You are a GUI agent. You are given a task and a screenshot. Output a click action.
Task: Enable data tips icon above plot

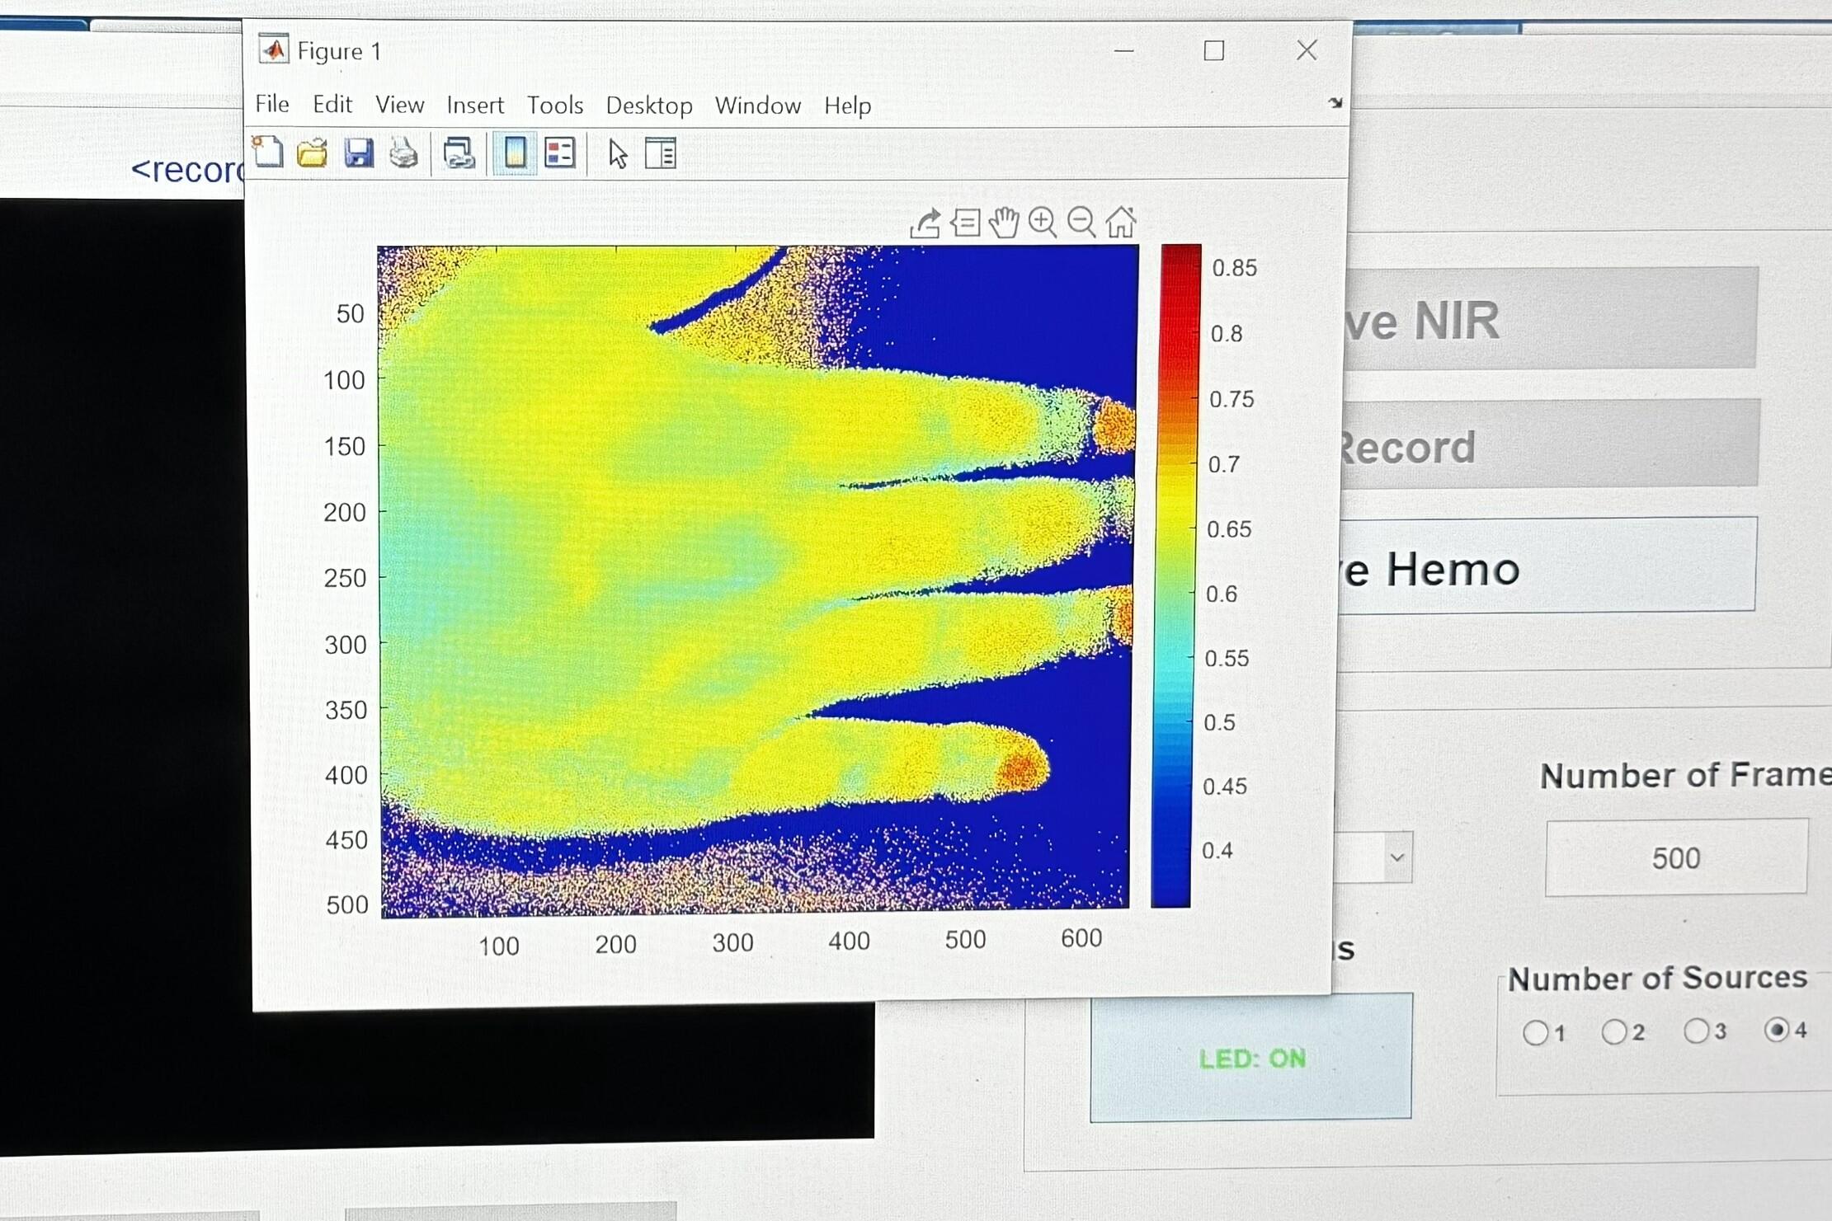(966, 223)
